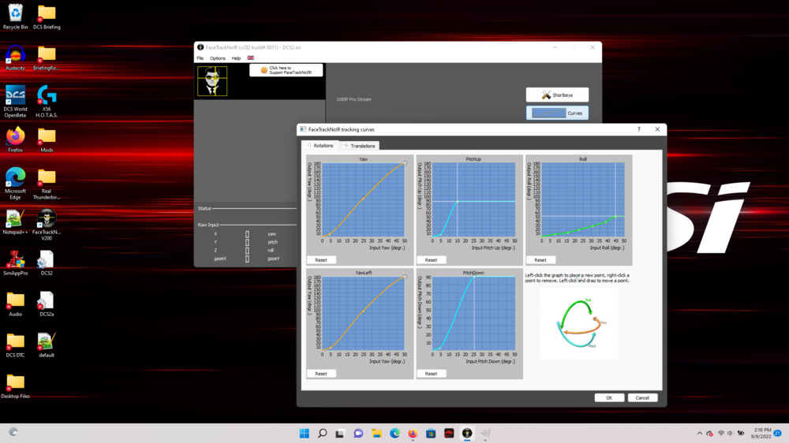Select the Audio folder on desktop
Screen dimensions: 789x443
coord(16,303)
